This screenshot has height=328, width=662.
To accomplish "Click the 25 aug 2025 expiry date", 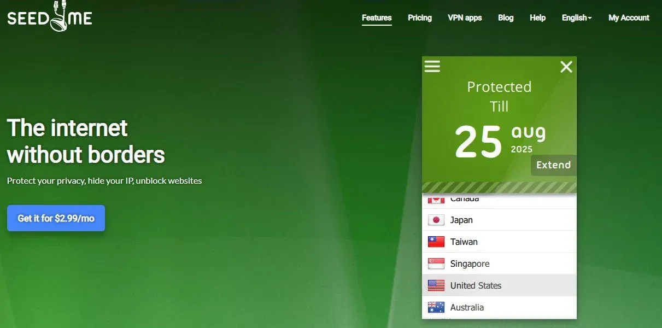I will pyautogui.click(x=499, y=140).
